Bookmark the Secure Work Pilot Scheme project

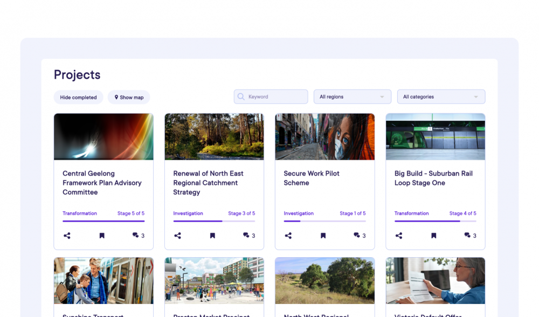pyautogui.click(x=323, y=236)
